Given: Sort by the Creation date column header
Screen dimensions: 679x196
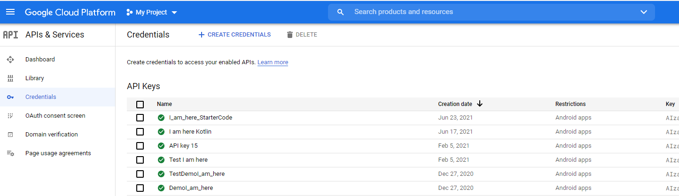Looking at the screenshot, I should [x=455, y=104].
